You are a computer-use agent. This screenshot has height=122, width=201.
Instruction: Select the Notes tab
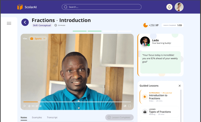pos(24,117)
